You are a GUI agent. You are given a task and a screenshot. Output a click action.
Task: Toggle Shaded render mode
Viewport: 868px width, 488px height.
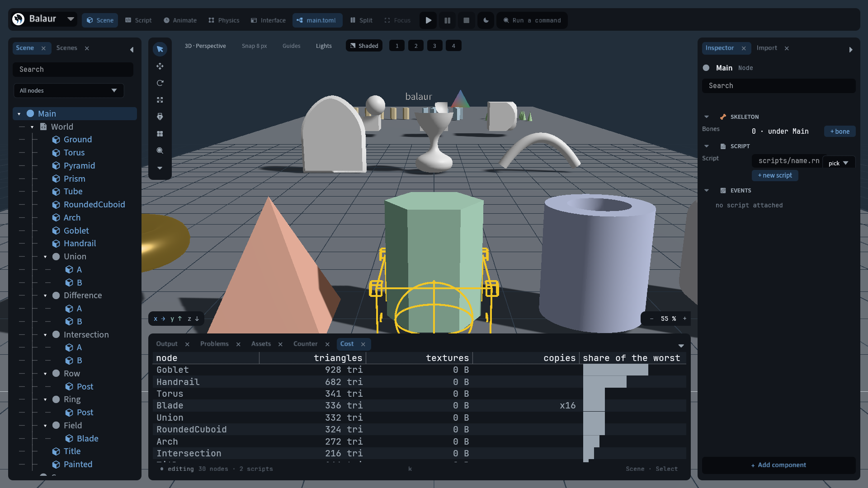pos(364,46)
